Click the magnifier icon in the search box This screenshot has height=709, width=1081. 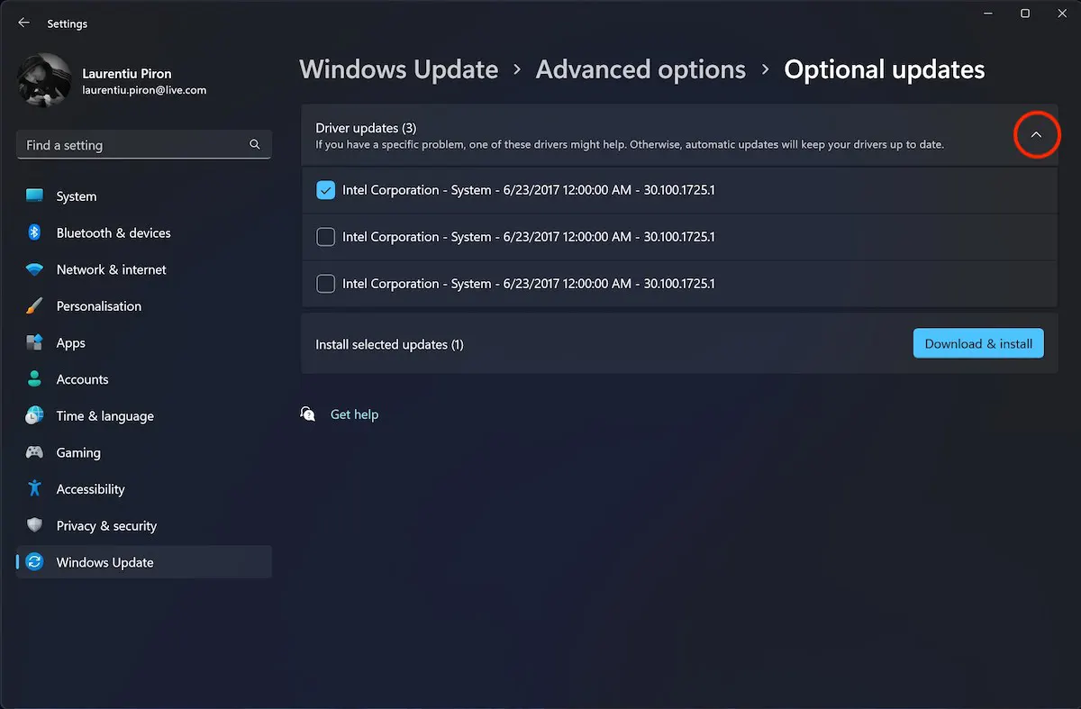click(255, 144)
